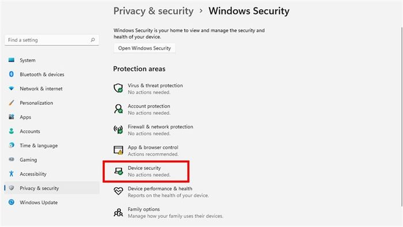Click the App & browser control window icon
This screenshot has width=403, height=227.
(x=118, y=150)
